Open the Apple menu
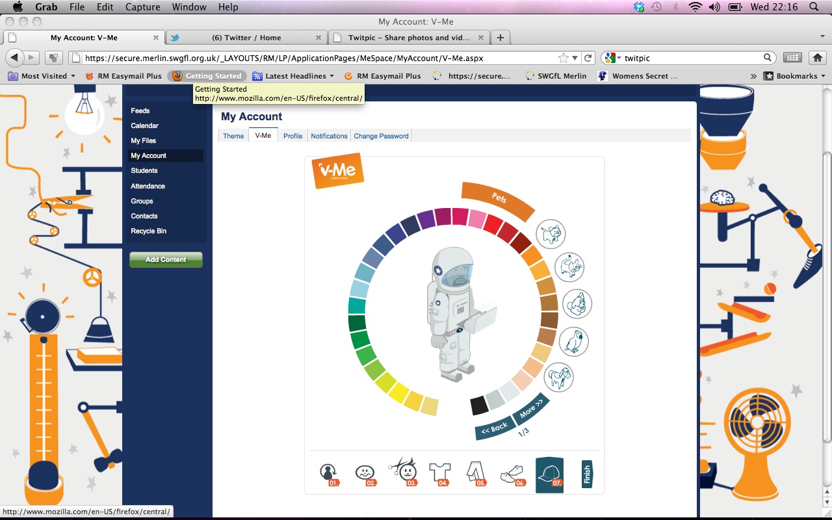Viewport: 832px width, 520px height. (18, 7)
